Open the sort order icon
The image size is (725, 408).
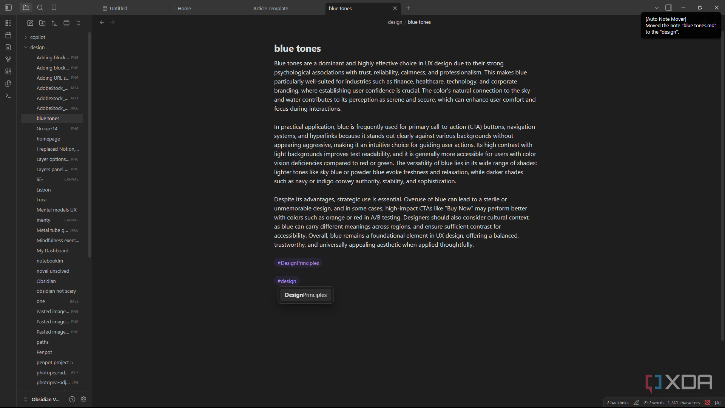pos(54,23)
